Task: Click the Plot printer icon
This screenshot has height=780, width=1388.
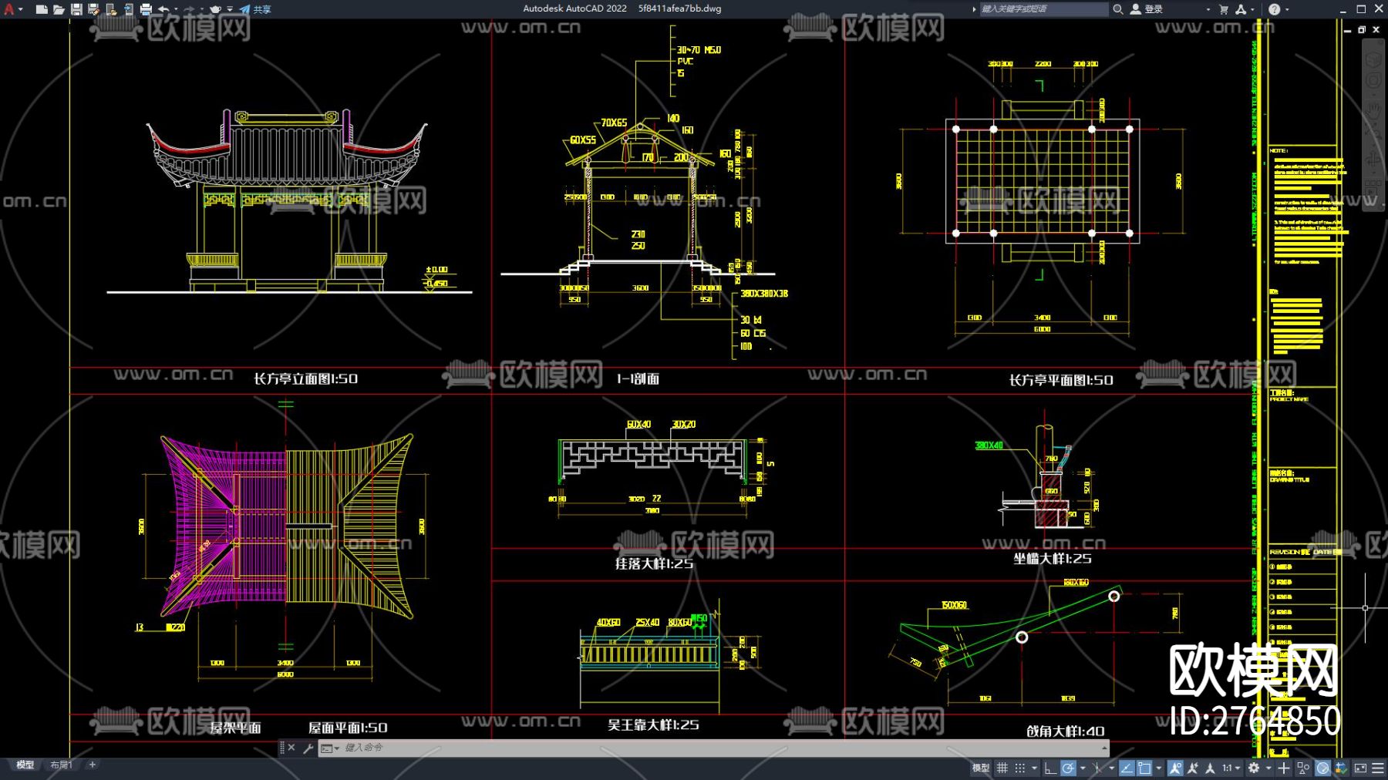Action: pos(146,9)
